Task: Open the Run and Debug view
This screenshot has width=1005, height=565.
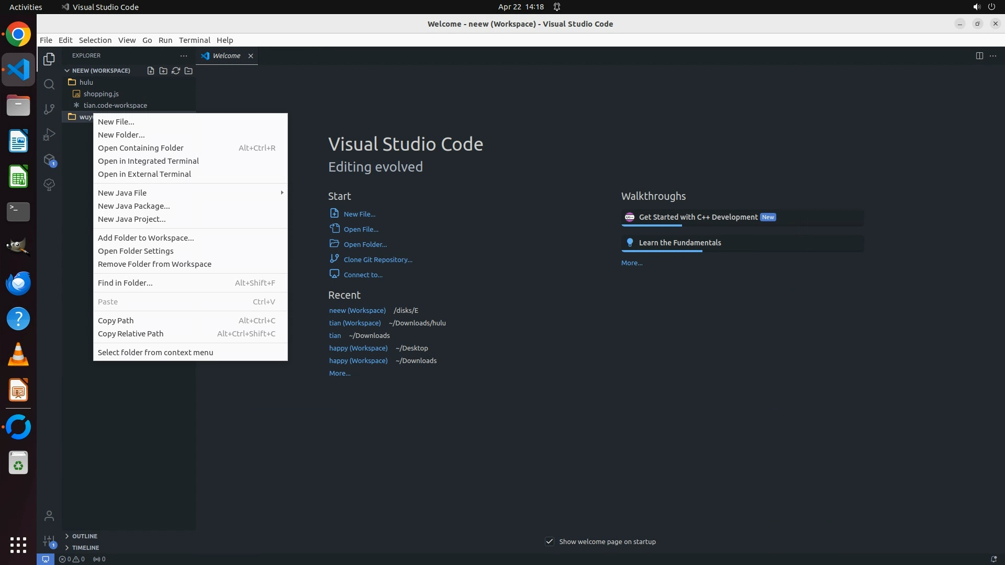Action: click(49, 134)
